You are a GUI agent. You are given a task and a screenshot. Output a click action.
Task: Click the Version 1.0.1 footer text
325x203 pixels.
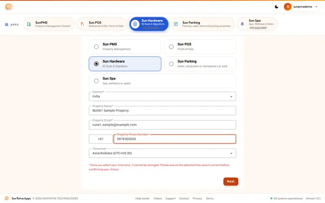coord(313,198)
